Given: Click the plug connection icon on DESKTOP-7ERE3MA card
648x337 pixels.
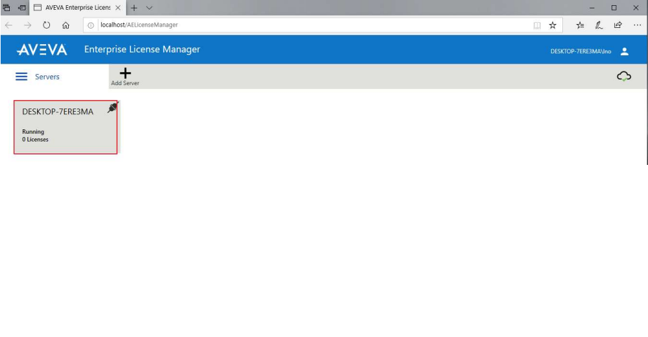Looking at the screenshot, I should coord(112,107).
